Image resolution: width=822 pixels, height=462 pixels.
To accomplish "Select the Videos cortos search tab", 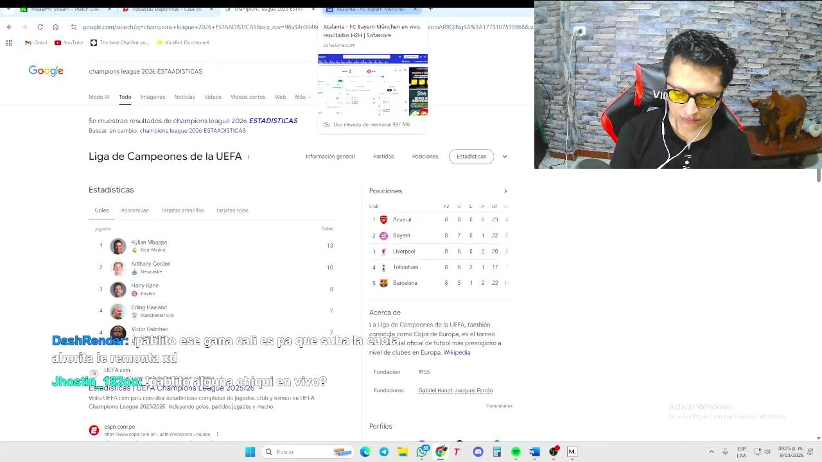I will tap(248, 97).
